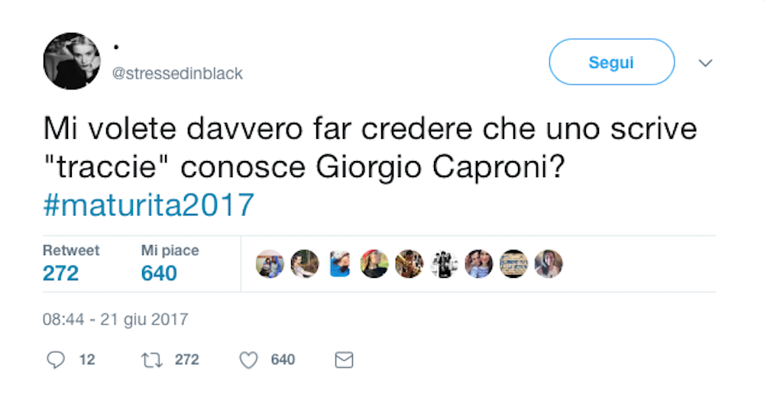Like the tweet with heart icon
Screen dimensions: 764x397
pos(248,360)
